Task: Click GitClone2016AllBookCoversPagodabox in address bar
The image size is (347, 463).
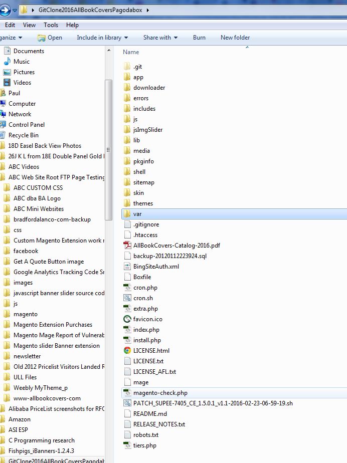Action: 90,10
